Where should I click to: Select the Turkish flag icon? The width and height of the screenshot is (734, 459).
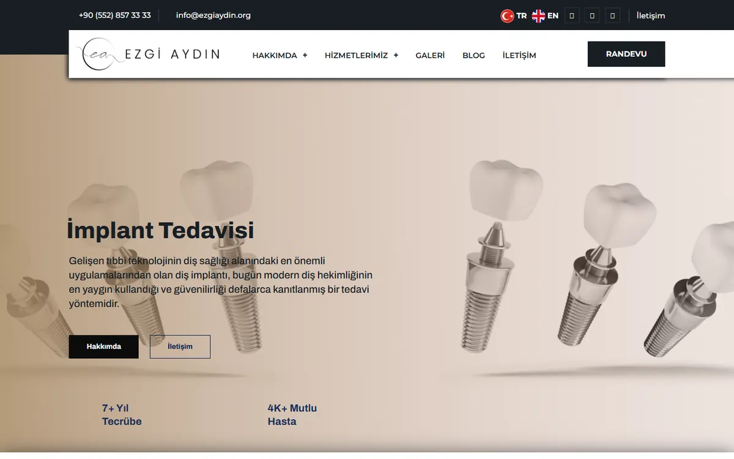click(507, 16)
